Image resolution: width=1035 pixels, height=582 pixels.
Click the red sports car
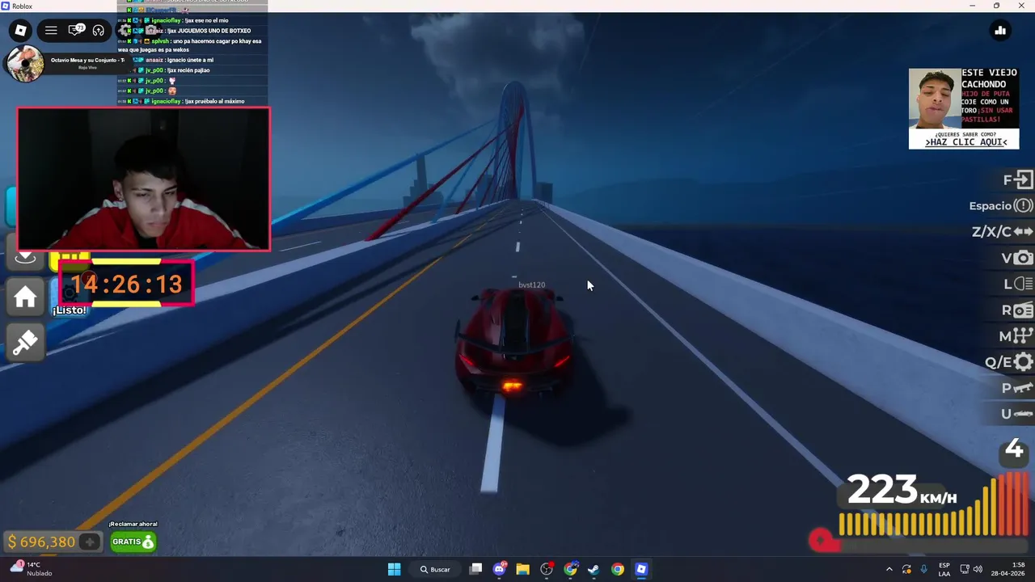click(x=514, y=341)
